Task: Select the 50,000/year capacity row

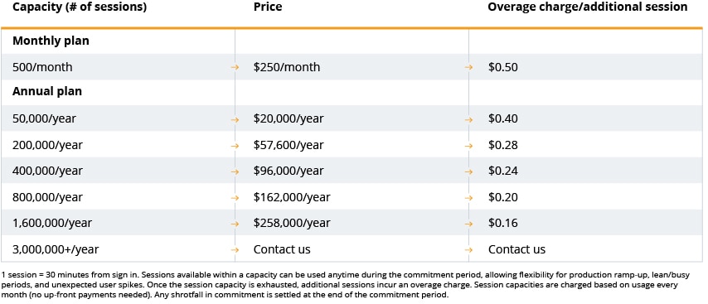Action: pos(352,118)
